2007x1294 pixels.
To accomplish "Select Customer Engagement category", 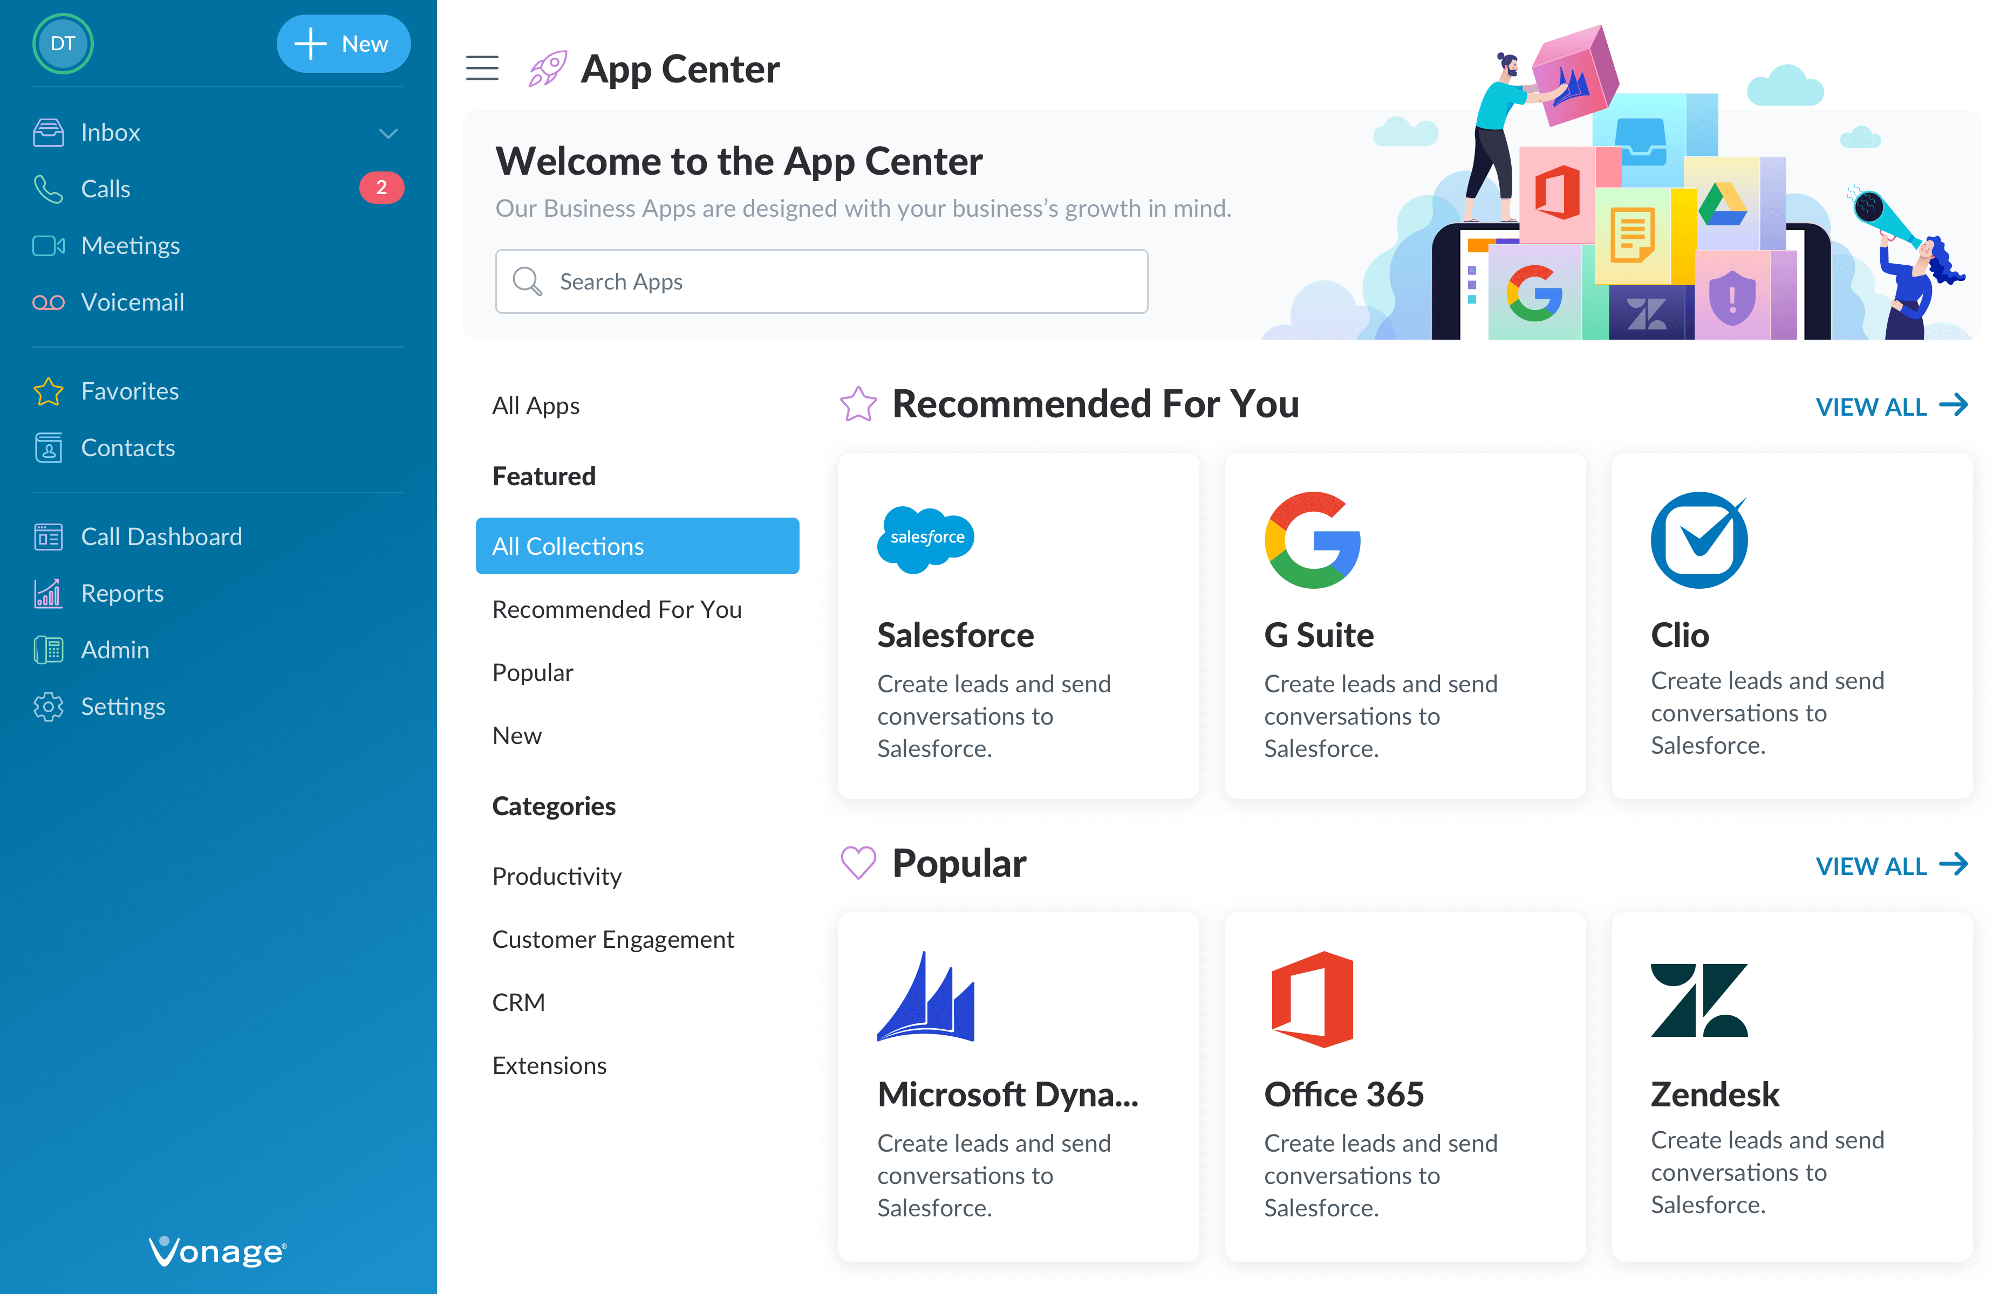I will point(613,939).
